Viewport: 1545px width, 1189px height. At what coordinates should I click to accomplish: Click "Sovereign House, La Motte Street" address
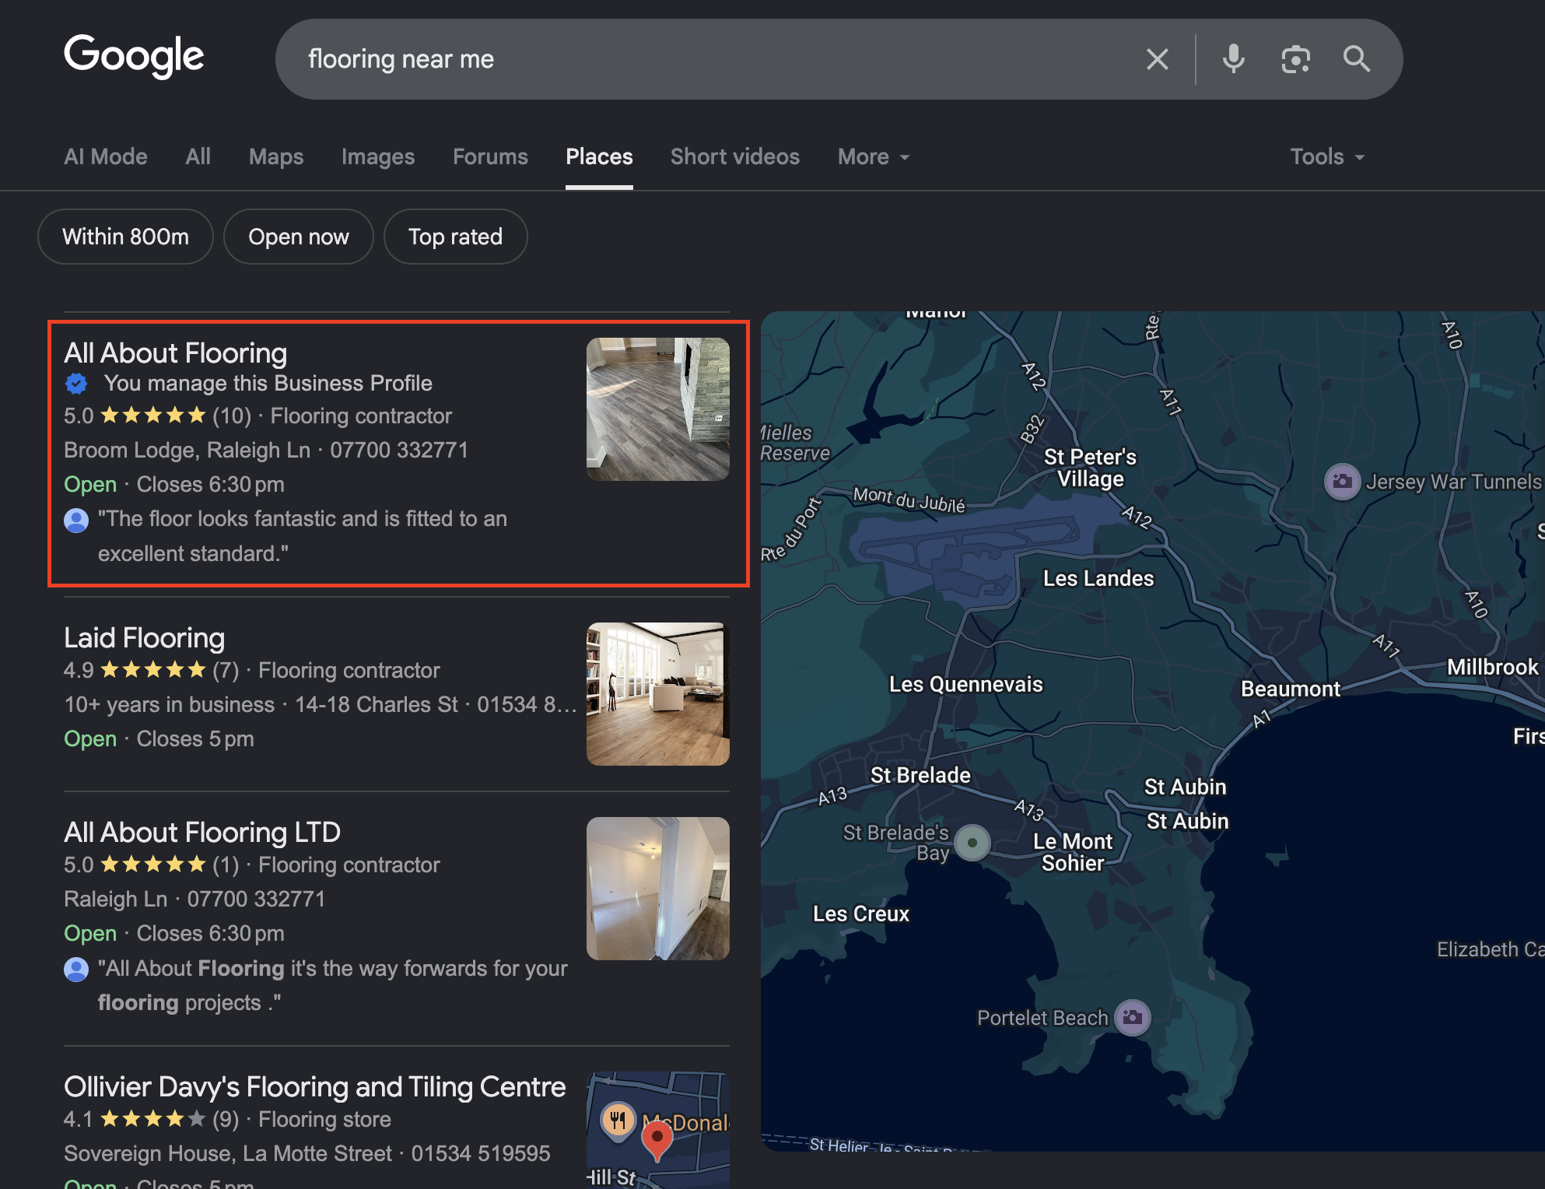(228, 1153)
